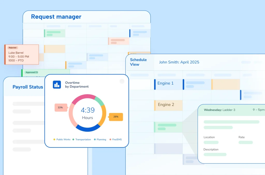This screenshot has height=175, width=265.
Task: Click the bar chart icon beside Overtime by Department
Action: click(x=57, y=85)
